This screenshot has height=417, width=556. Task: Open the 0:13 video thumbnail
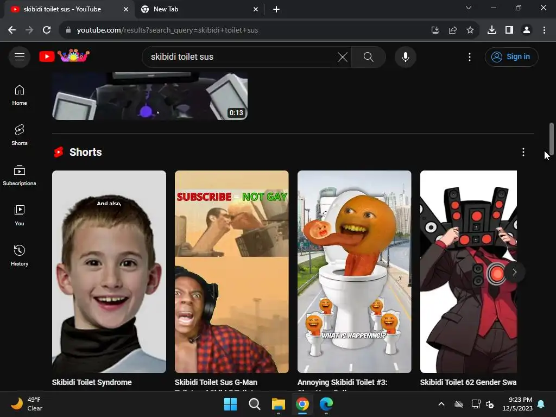tap(150, 96)
